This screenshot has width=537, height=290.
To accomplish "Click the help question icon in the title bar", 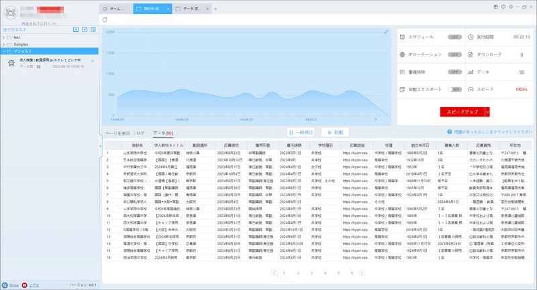I will (503, 7).
